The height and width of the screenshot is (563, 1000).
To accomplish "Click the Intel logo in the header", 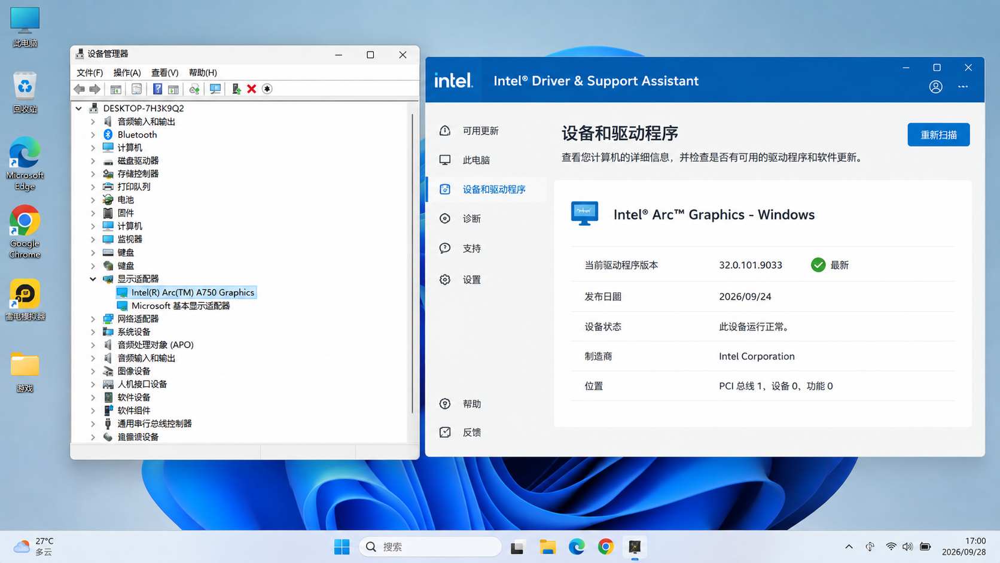I will [x=453, y=80].
